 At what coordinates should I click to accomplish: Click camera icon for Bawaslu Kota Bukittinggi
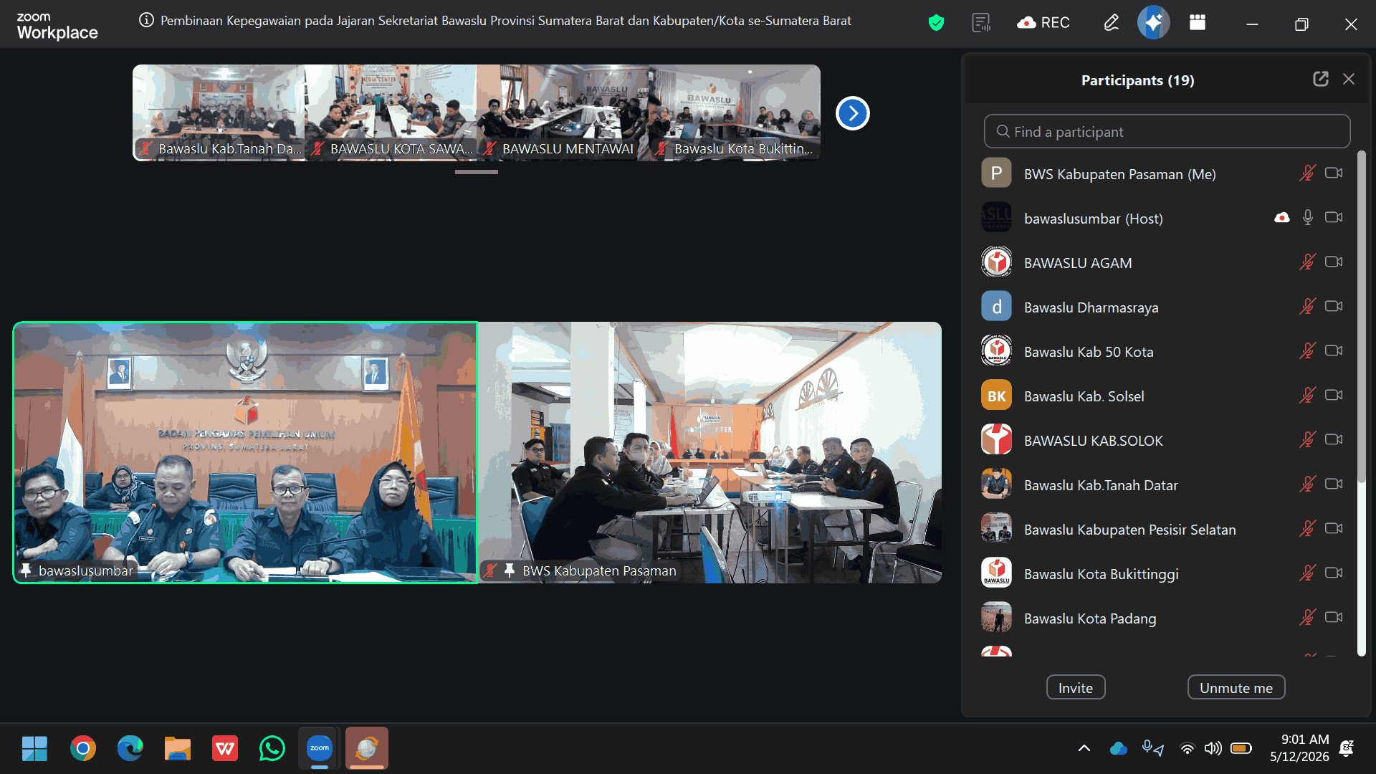[1334, 573]
